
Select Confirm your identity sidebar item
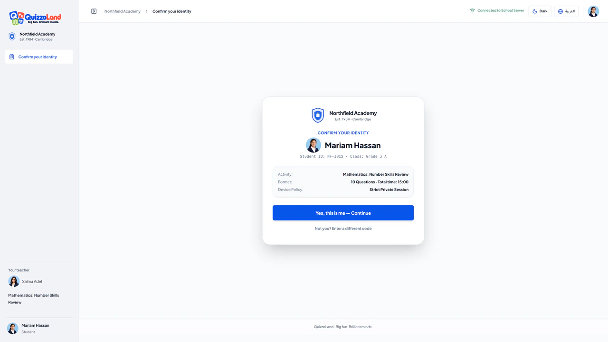39,57
